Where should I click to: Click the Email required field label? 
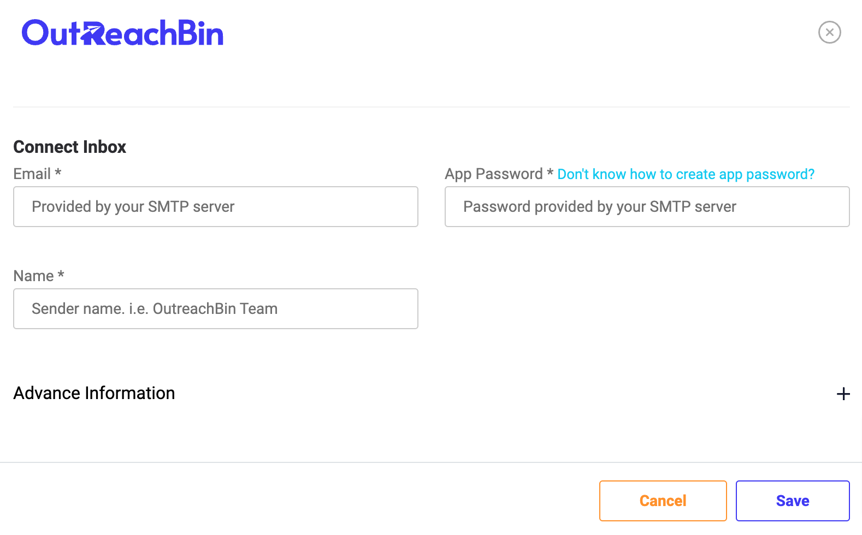coord(36,174)
